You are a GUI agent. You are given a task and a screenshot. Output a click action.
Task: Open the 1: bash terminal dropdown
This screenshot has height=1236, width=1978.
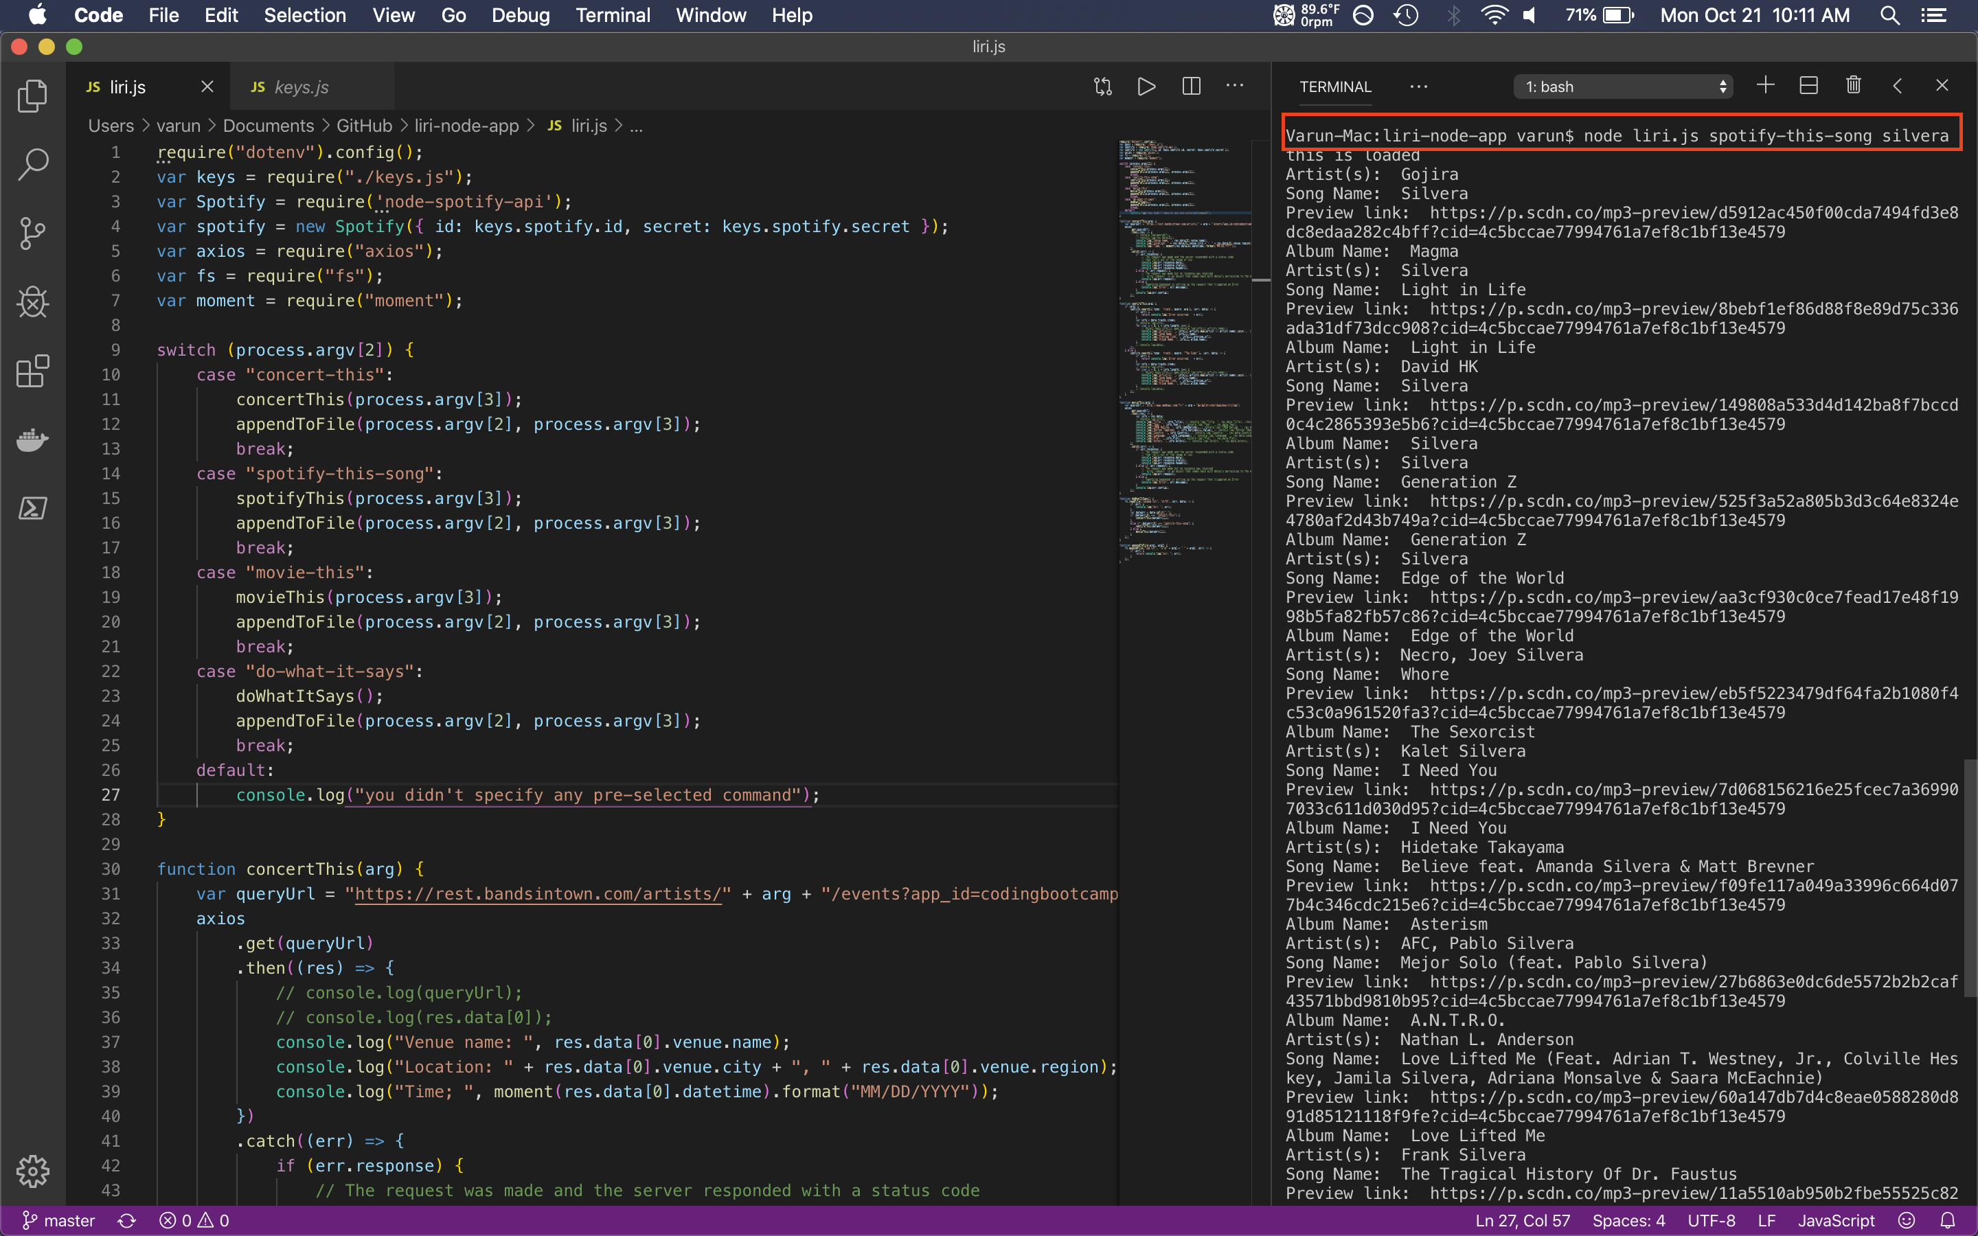pos(1624,87)
